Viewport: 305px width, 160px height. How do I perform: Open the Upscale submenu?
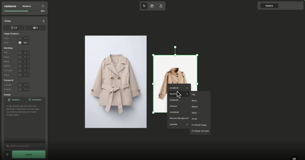[x=179, y=124]
